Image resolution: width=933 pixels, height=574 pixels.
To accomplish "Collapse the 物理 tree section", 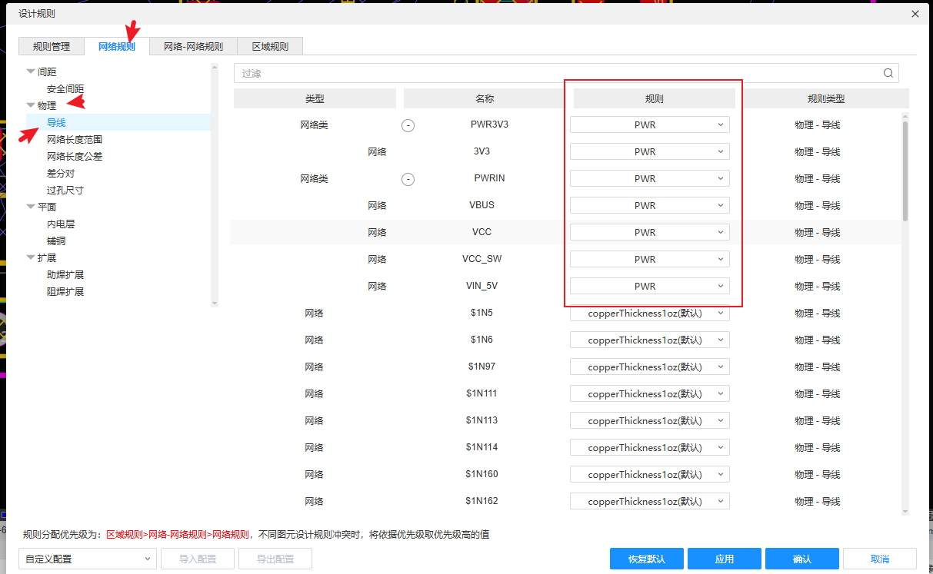I will point(31,105).
